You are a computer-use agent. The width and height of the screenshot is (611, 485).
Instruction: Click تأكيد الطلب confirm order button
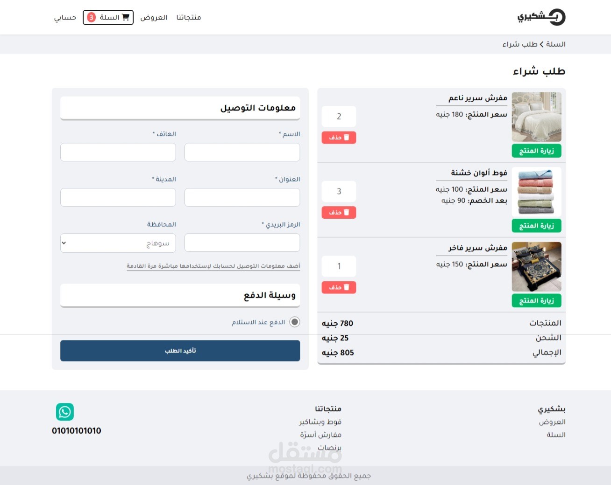pos(180,351)
